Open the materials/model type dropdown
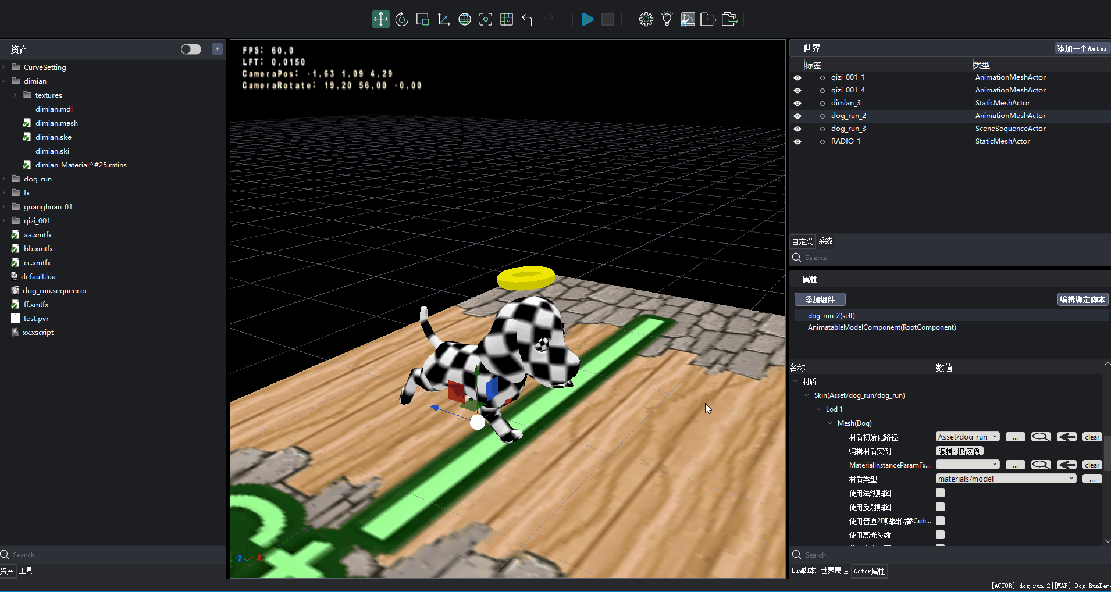 pos(1006,479)
